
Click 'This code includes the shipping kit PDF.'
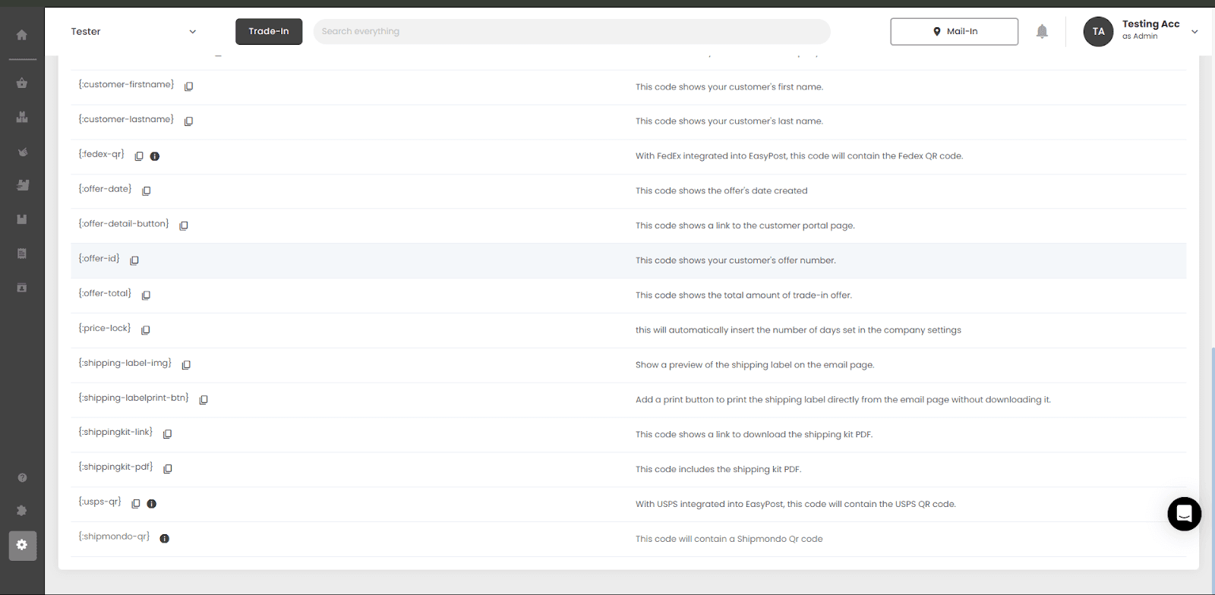click(718, 470)
